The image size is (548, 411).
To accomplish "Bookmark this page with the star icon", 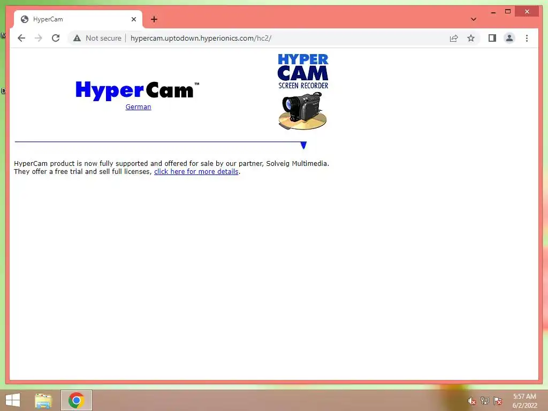I will click(471, 38).
